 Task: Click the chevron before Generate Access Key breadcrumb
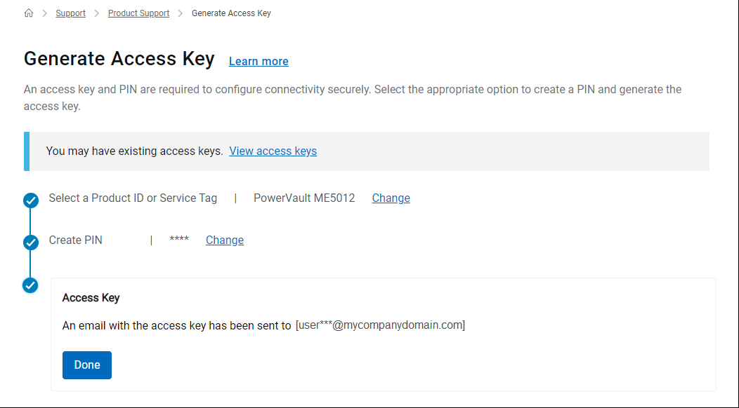[x=181, y=13]
